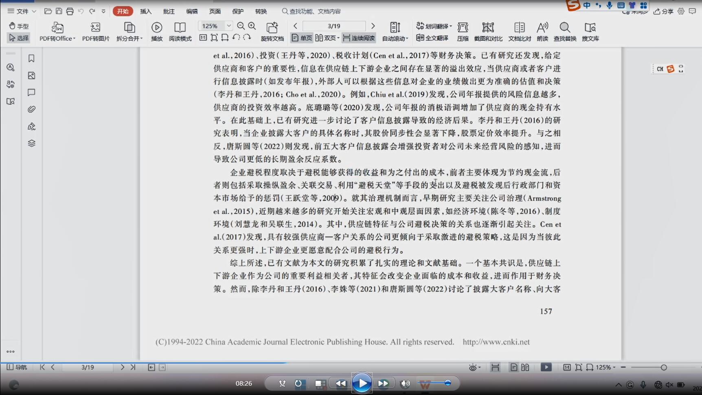The image size is (702, 395).
Task: Switch to 页面 ribbon tab
Action: tap(215, 11)
